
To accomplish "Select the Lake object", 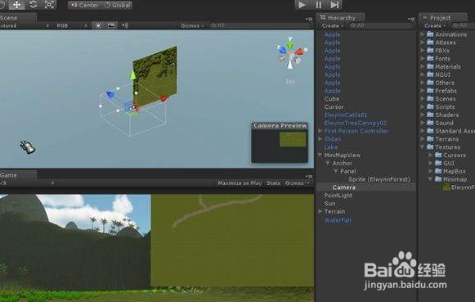I will (x=331, y=147).
